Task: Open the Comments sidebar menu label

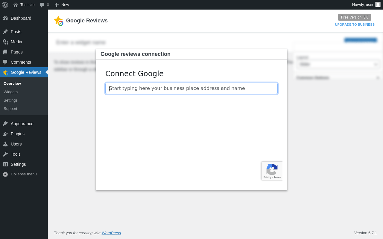Action: click(x=21, y=62)
